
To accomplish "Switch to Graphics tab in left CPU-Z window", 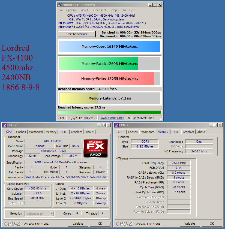I will pyautogui.click(x=77, y=132).
